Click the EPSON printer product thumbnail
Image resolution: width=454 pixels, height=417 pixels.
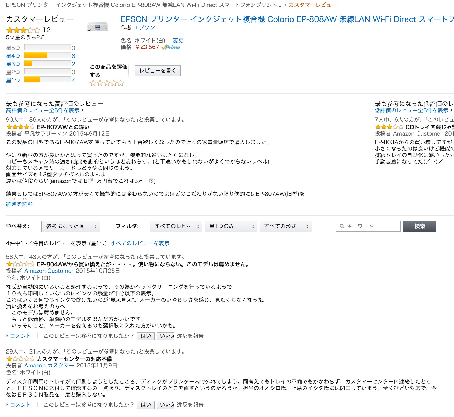(97, 27)
